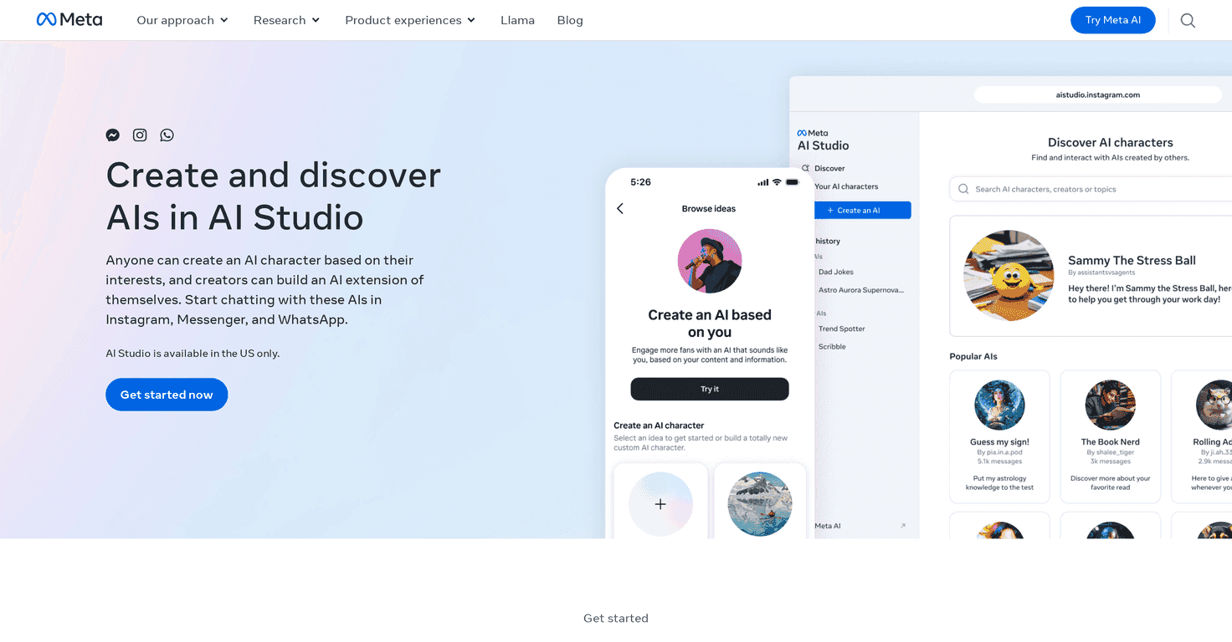Image resolution: width=1232 pixels, height=642 pixels.
Task: Click the Try Meta AI button
Action: pyautogui.click(x=1112, y=20)
